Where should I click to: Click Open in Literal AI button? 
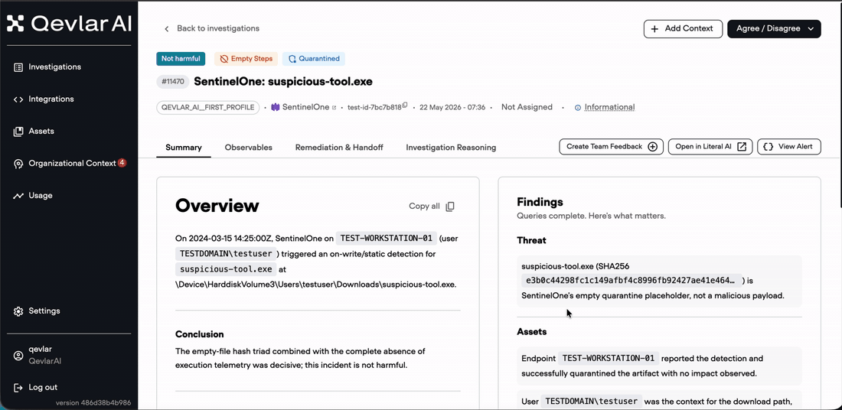710,147
